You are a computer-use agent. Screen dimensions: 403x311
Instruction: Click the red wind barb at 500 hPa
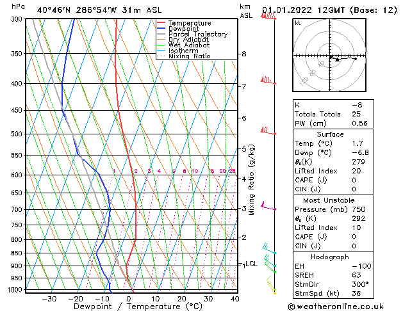click(268, 131)
